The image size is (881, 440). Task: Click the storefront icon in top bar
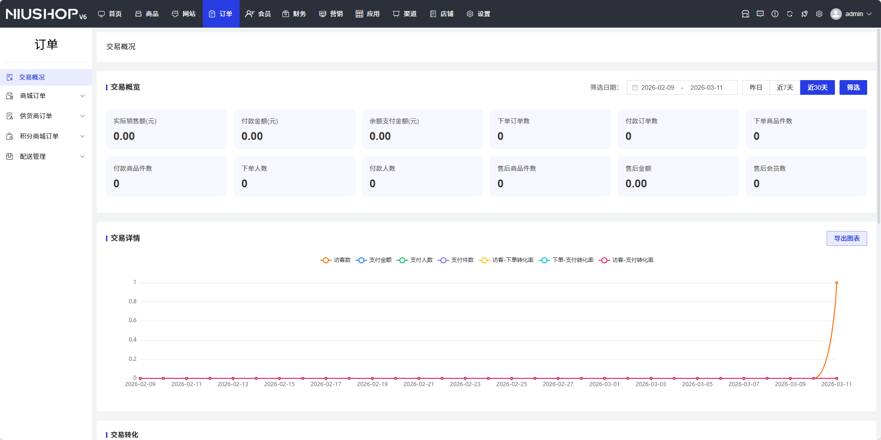click(x=746, y=14)
